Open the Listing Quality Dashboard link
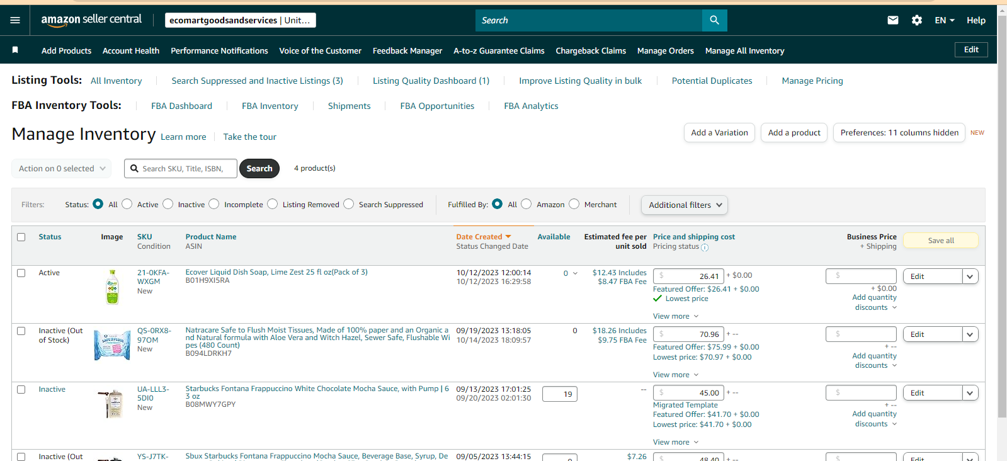 (x=431, y=81)
